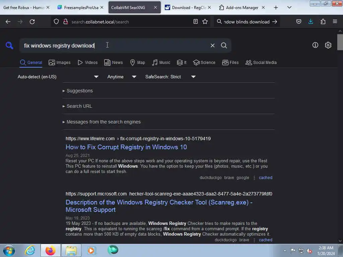Open the Firefox hamburger menu
343x257 pixels.
point(335,21)
